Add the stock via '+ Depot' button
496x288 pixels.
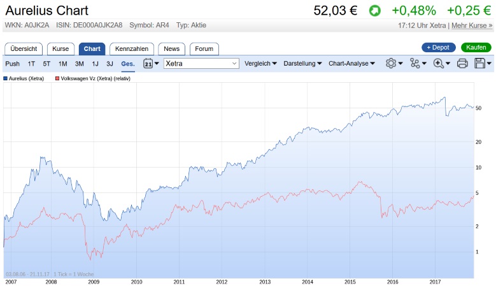pyautogui.click(x=439, y=48)
